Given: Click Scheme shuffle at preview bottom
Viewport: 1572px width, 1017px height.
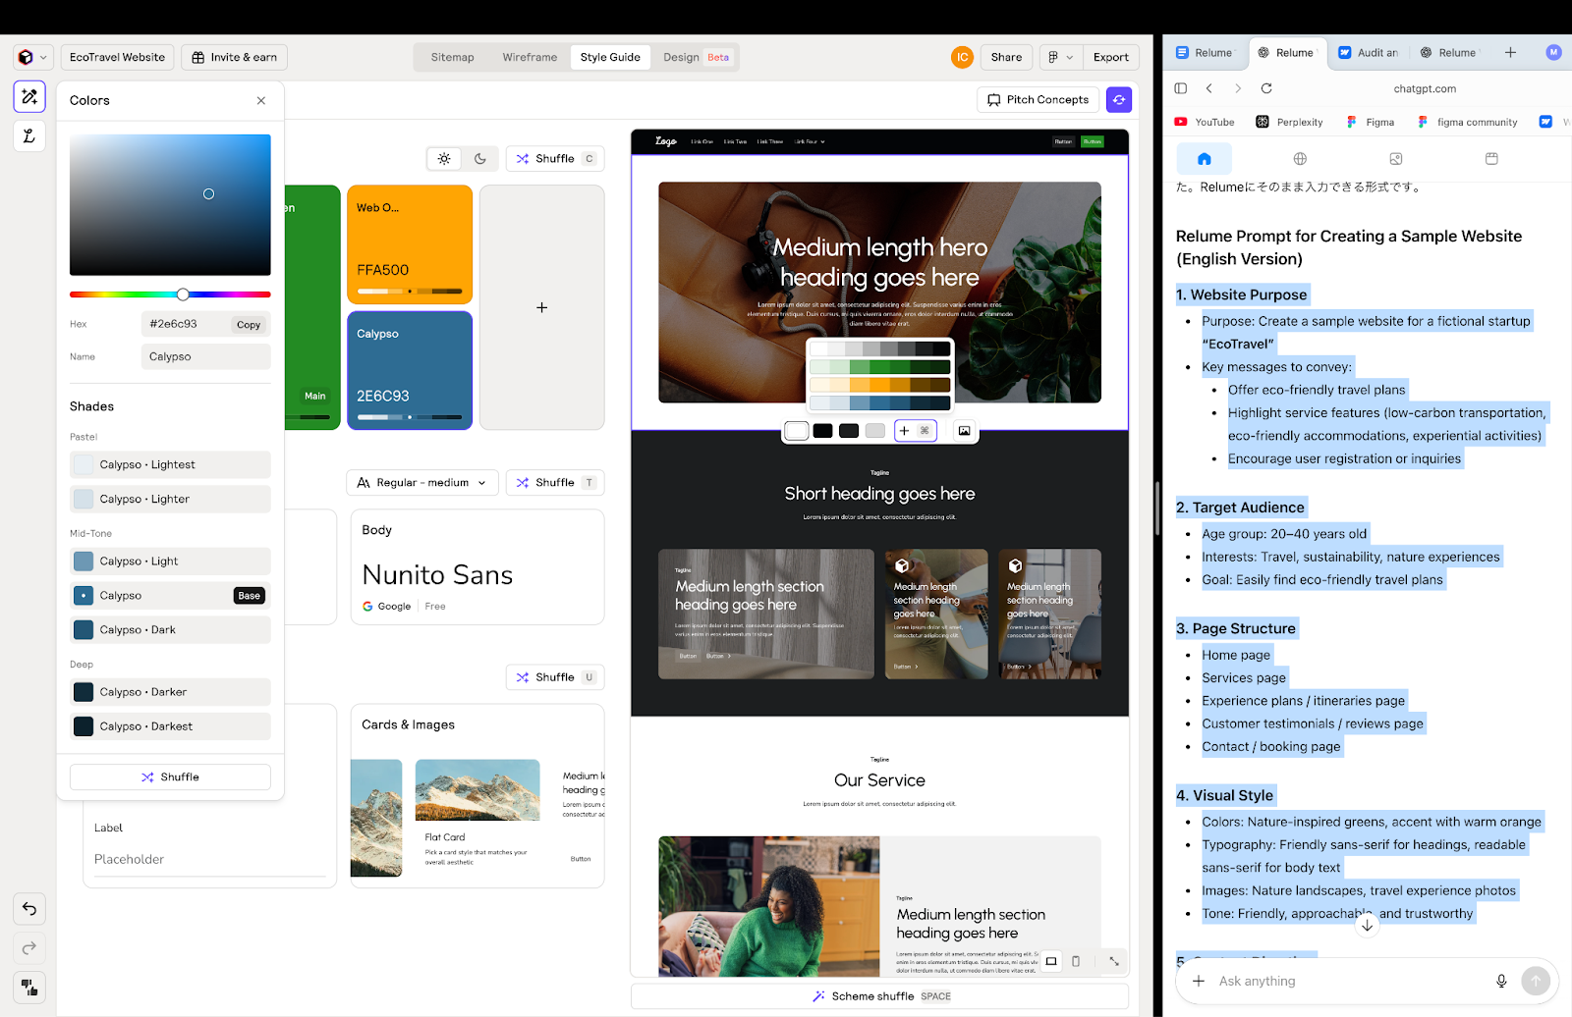Looking at the screenshot, I should (x=880, y=995).
